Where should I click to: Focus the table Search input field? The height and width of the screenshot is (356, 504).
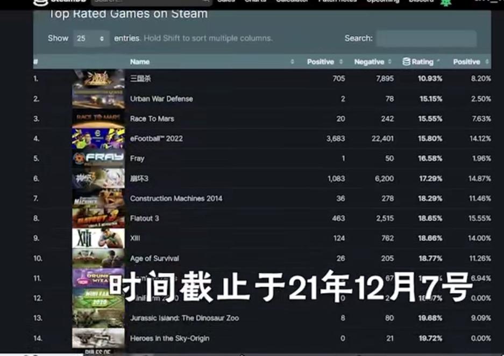[x=426, y=39]
